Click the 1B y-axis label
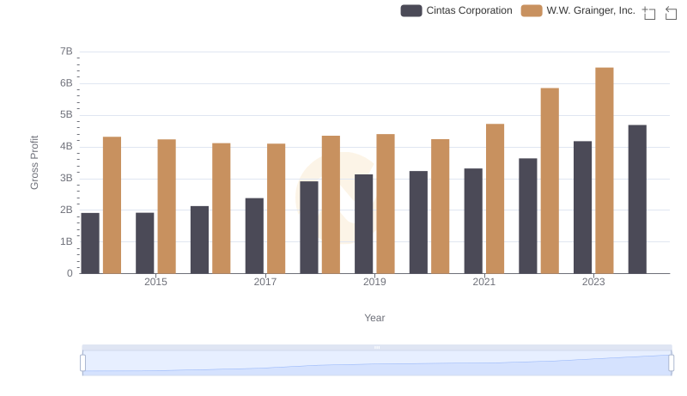Image resolution: width=687 pixels, height=396 pixels. (66, 241)
